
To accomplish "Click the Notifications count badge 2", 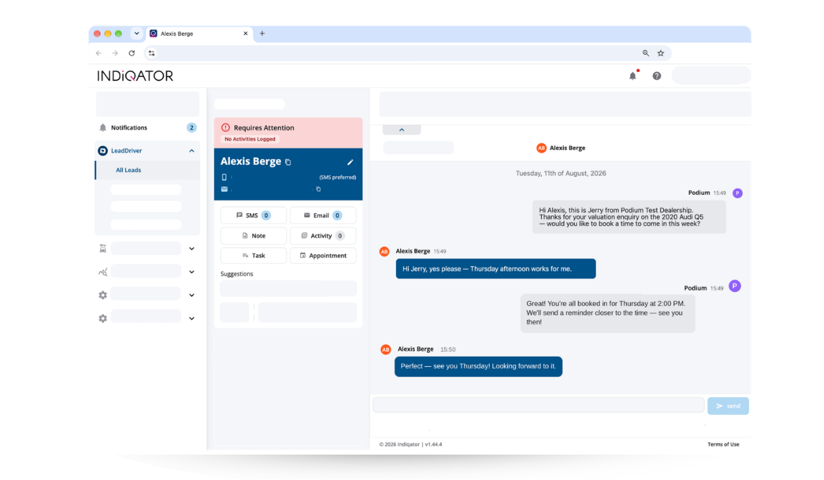I will tap(192, 128).
